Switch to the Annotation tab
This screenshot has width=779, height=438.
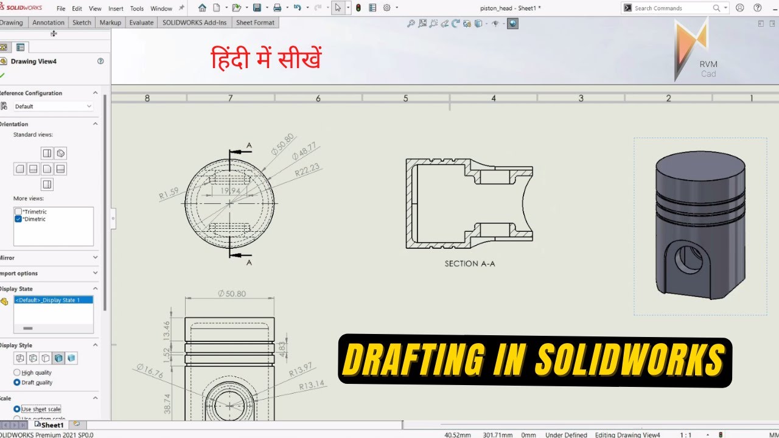48,23
